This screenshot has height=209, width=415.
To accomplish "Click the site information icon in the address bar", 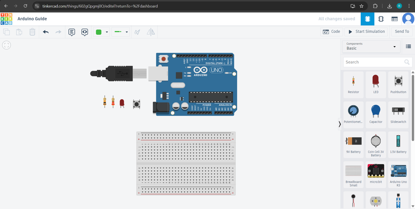I will (x=37, y=6).
